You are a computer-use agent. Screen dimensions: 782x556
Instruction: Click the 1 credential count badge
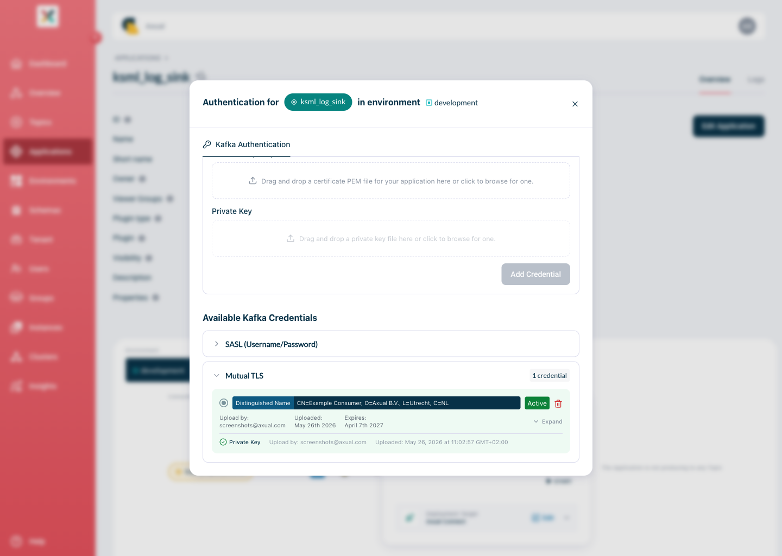[x=550, y=376]
